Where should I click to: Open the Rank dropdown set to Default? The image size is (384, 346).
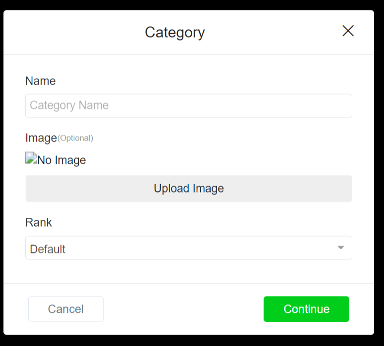click(189, 248)
